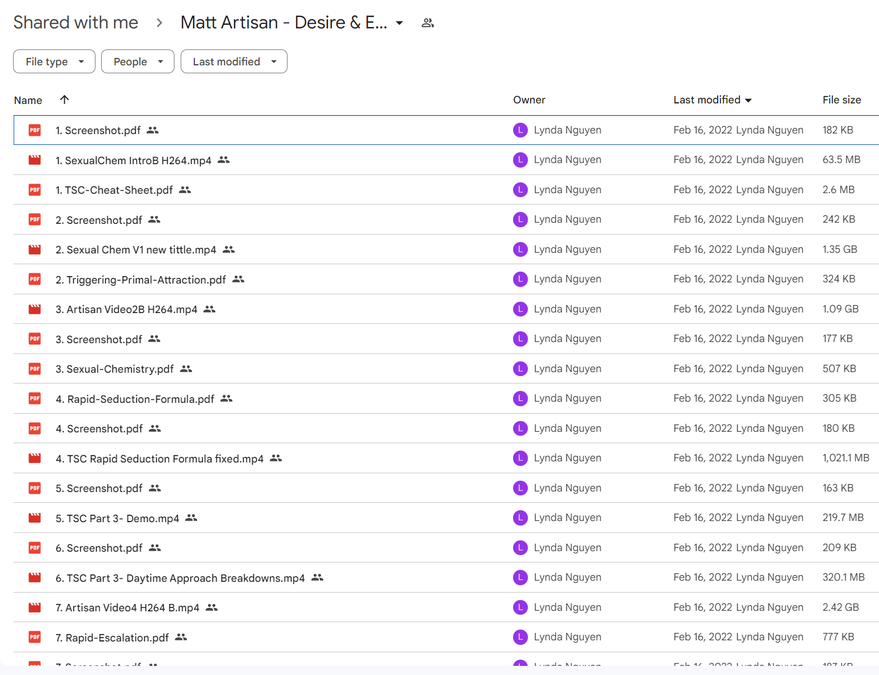Click Matt Artisan - Desire & E... folder title
Viewport: 879px width, 675px height.
click(x=284, y=22)
